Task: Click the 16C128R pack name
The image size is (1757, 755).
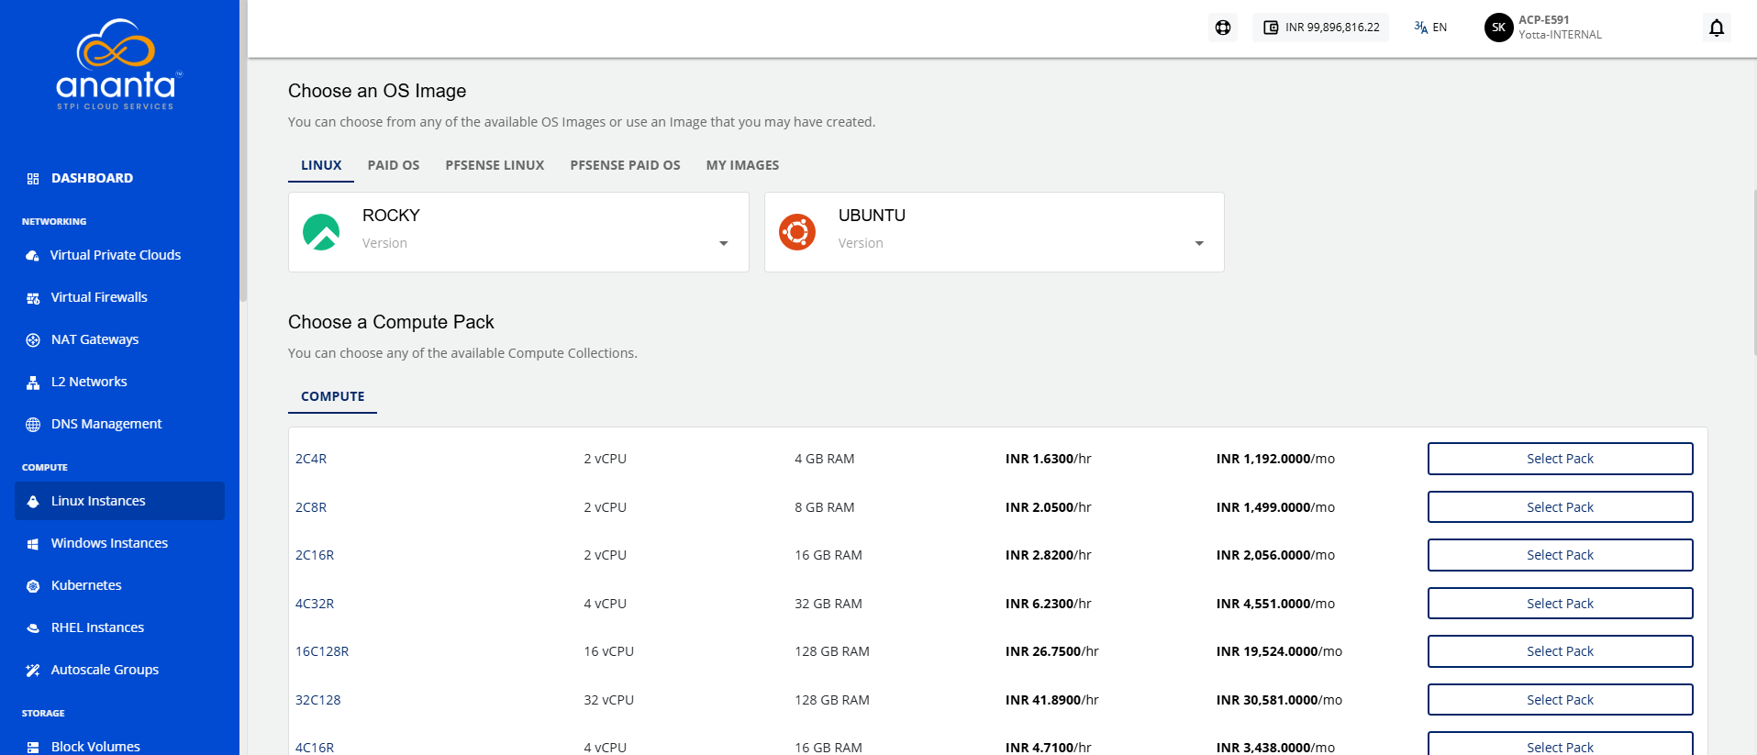Action: click(x=322, y=651)
